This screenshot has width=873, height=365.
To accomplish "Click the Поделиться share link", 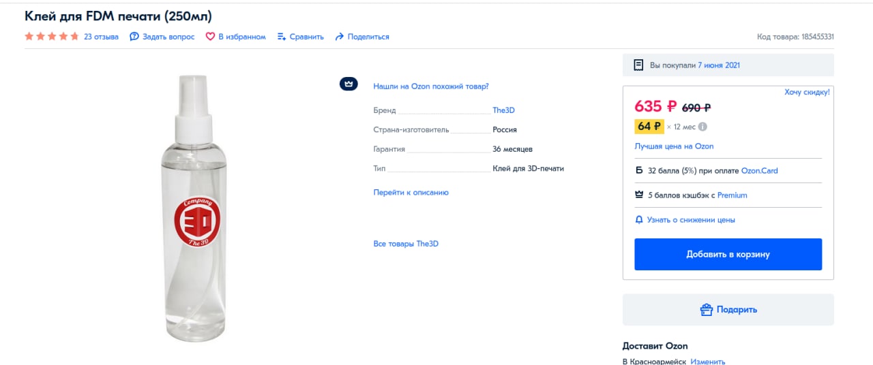I will tap(368, 37).
